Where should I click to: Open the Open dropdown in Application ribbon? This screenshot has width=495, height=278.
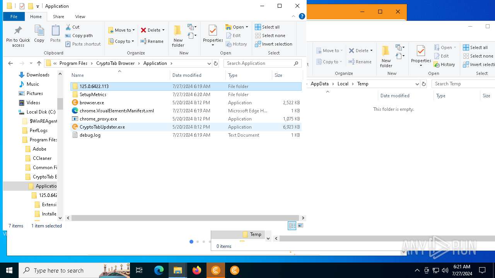[237, 27]
